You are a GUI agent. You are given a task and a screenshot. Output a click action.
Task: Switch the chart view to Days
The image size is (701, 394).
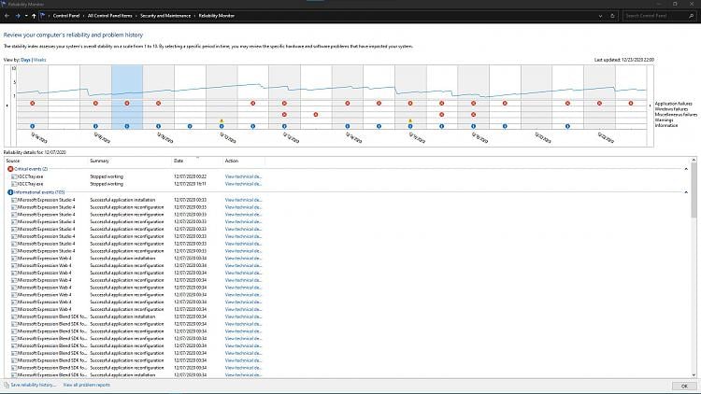25,60
